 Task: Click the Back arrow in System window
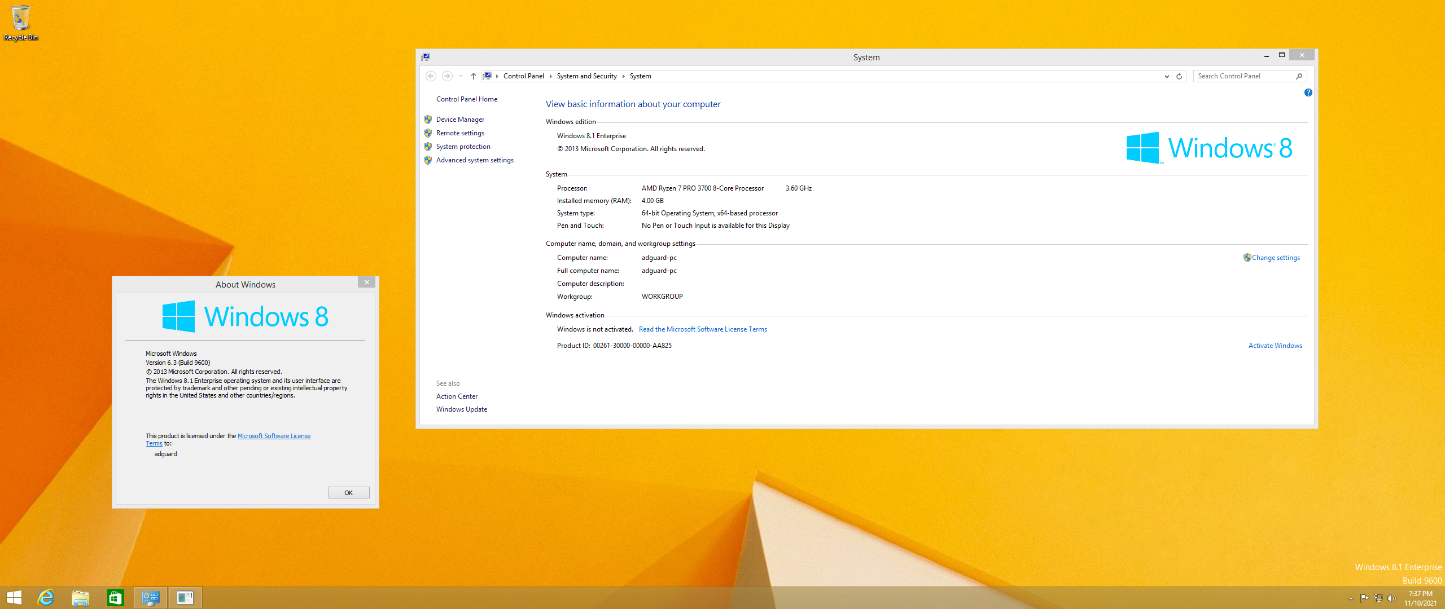(x=431, y=76)
